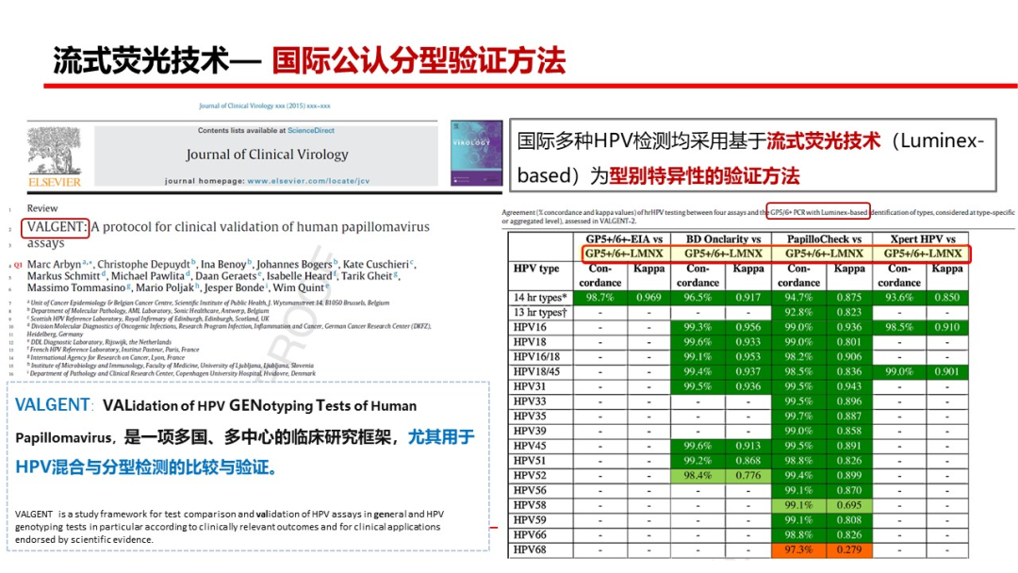Click the '0.943' kappa cell for HPV31
The image size is (1018, 573).
click(848, 386)
